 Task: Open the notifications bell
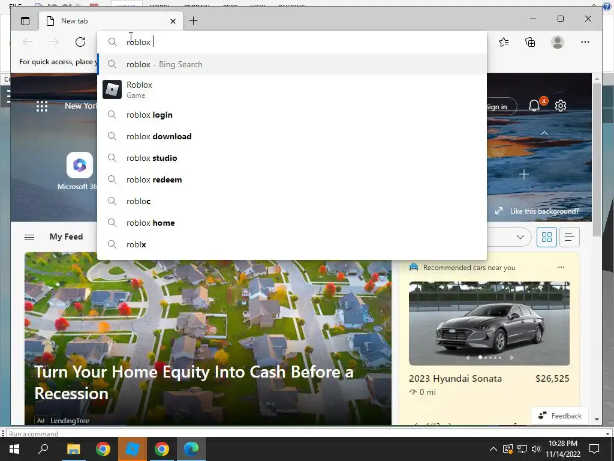(534, 105)
